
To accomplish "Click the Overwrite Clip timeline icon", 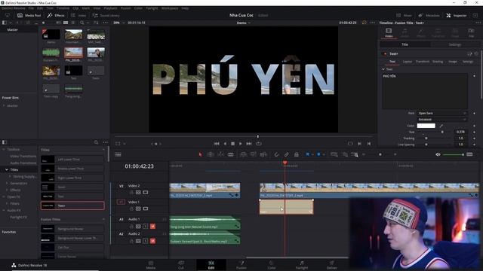I will pyautogui.click(x=254, y=154).
